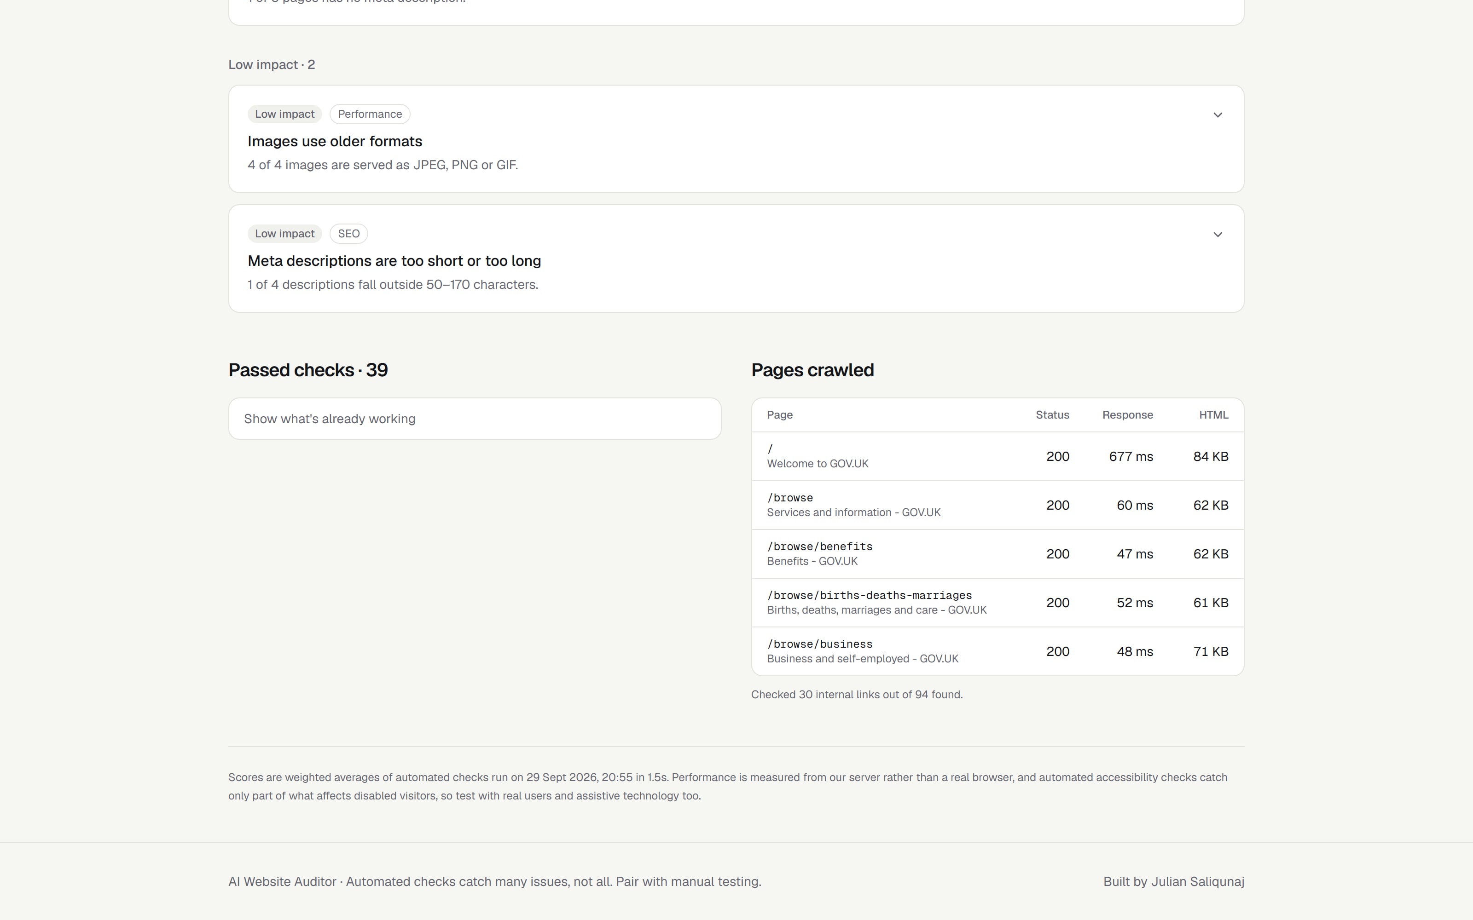Select Meta descriptions are too short title
This screenshot has width=1473, height=920.
[394, 261]
